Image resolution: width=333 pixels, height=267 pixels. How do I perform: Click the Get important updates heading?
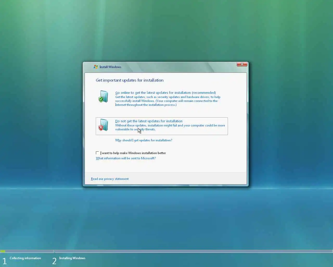pyautogui.click(x=130, y=80)
